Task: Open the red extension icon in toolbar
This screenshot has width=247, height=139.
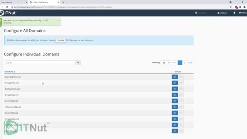Action: coord(236,7)
